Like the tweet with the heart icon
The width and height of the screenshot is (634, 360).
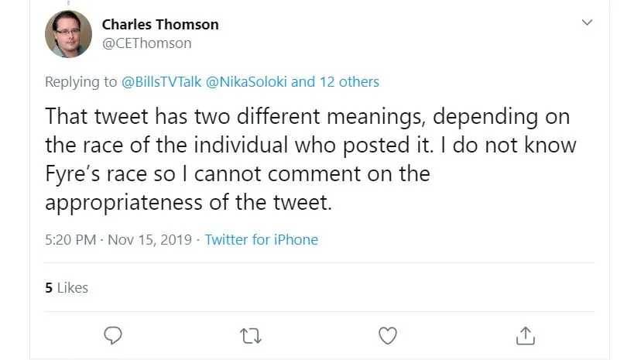388,335
